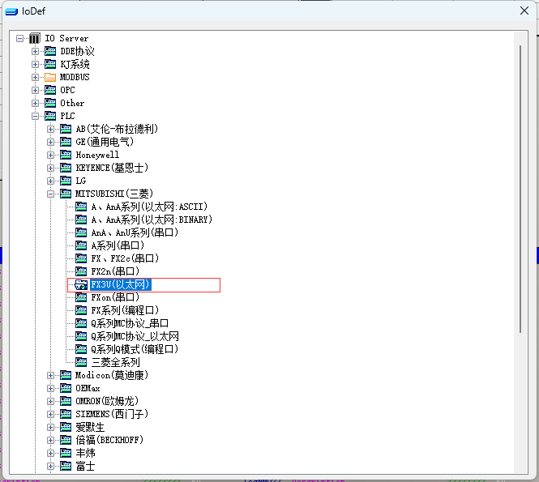Expand the OPC node

click(35, 90)
